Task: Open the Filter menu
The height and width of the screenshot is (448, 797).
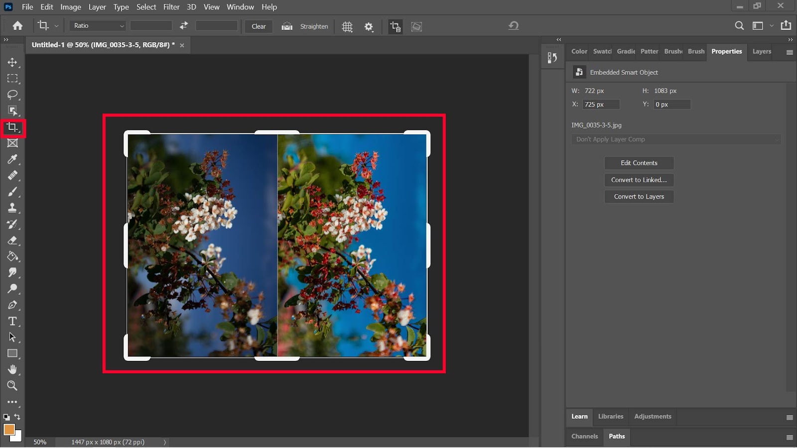Action: tap(171, 7)
